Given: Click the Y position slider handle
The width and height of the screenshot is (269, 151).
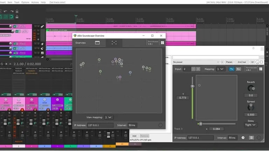Looking at the screenshot, I should pyautogui.click(x=193, y=86).
